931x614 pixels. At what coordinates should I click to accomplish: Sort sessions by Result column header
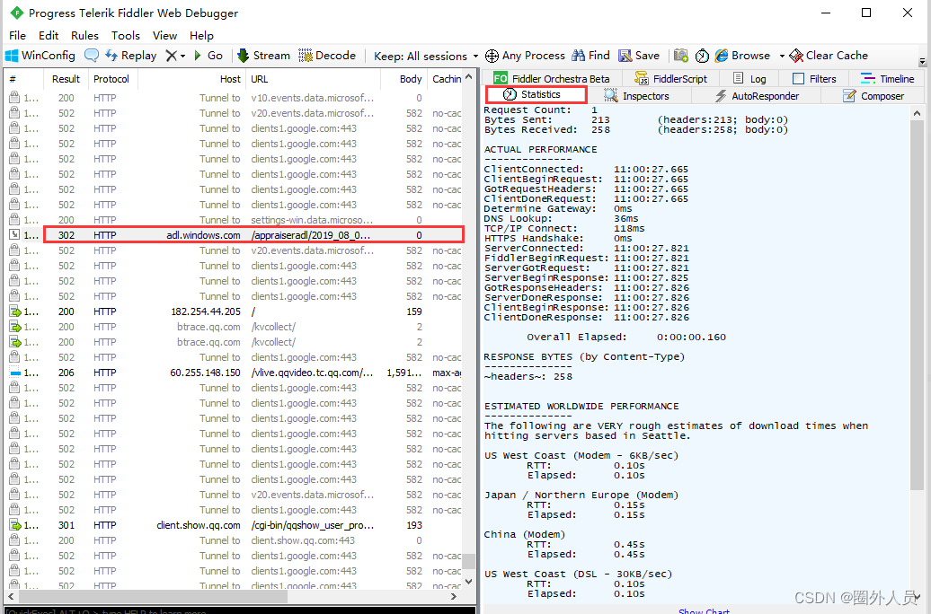66,79
